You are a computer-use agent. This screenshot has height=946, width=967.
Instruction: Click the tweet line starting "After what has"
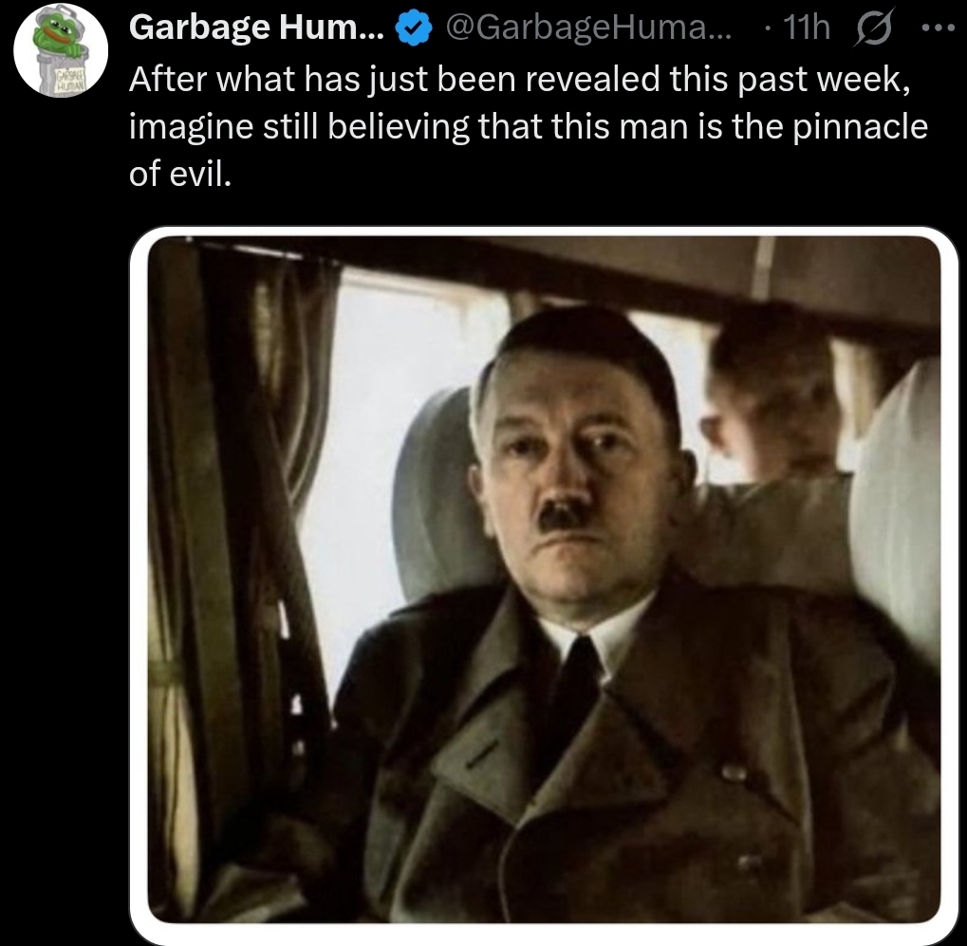tap(520, 82)
